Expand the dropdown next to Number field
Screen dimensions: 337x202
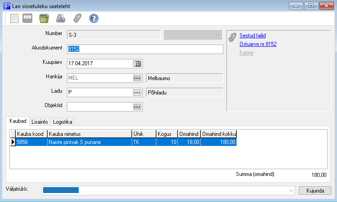218,35
